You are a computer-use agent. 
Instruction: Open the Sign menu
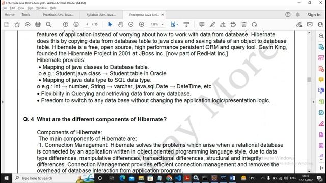pyautogui.click(x=30, y=8)
